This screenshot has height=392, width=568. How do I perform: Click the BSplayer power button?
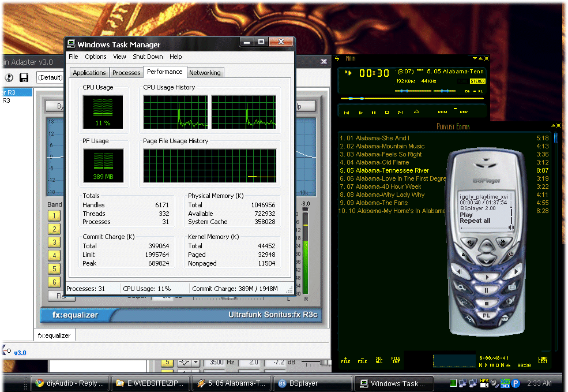(x=511, y=254)
